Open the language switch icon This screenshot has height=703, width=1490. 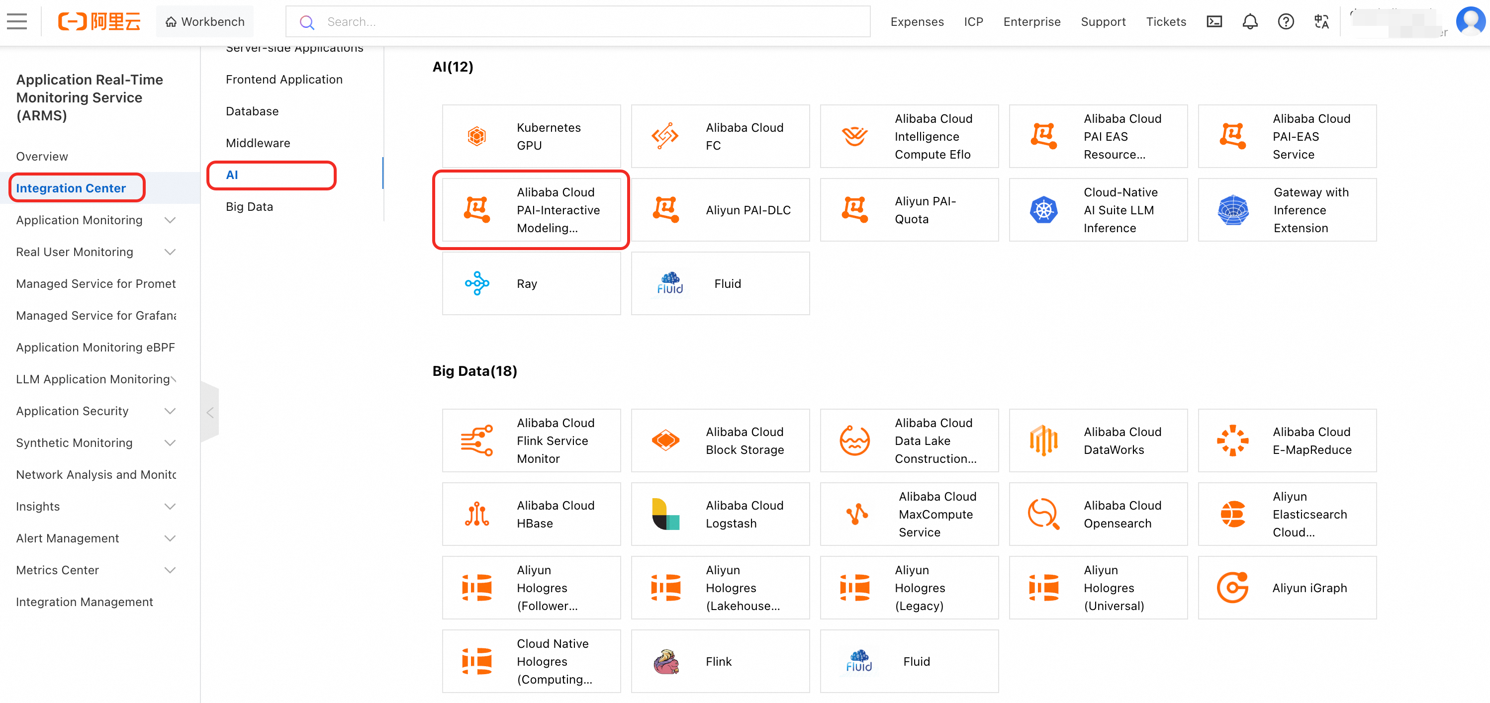(x=1321, y=21)
